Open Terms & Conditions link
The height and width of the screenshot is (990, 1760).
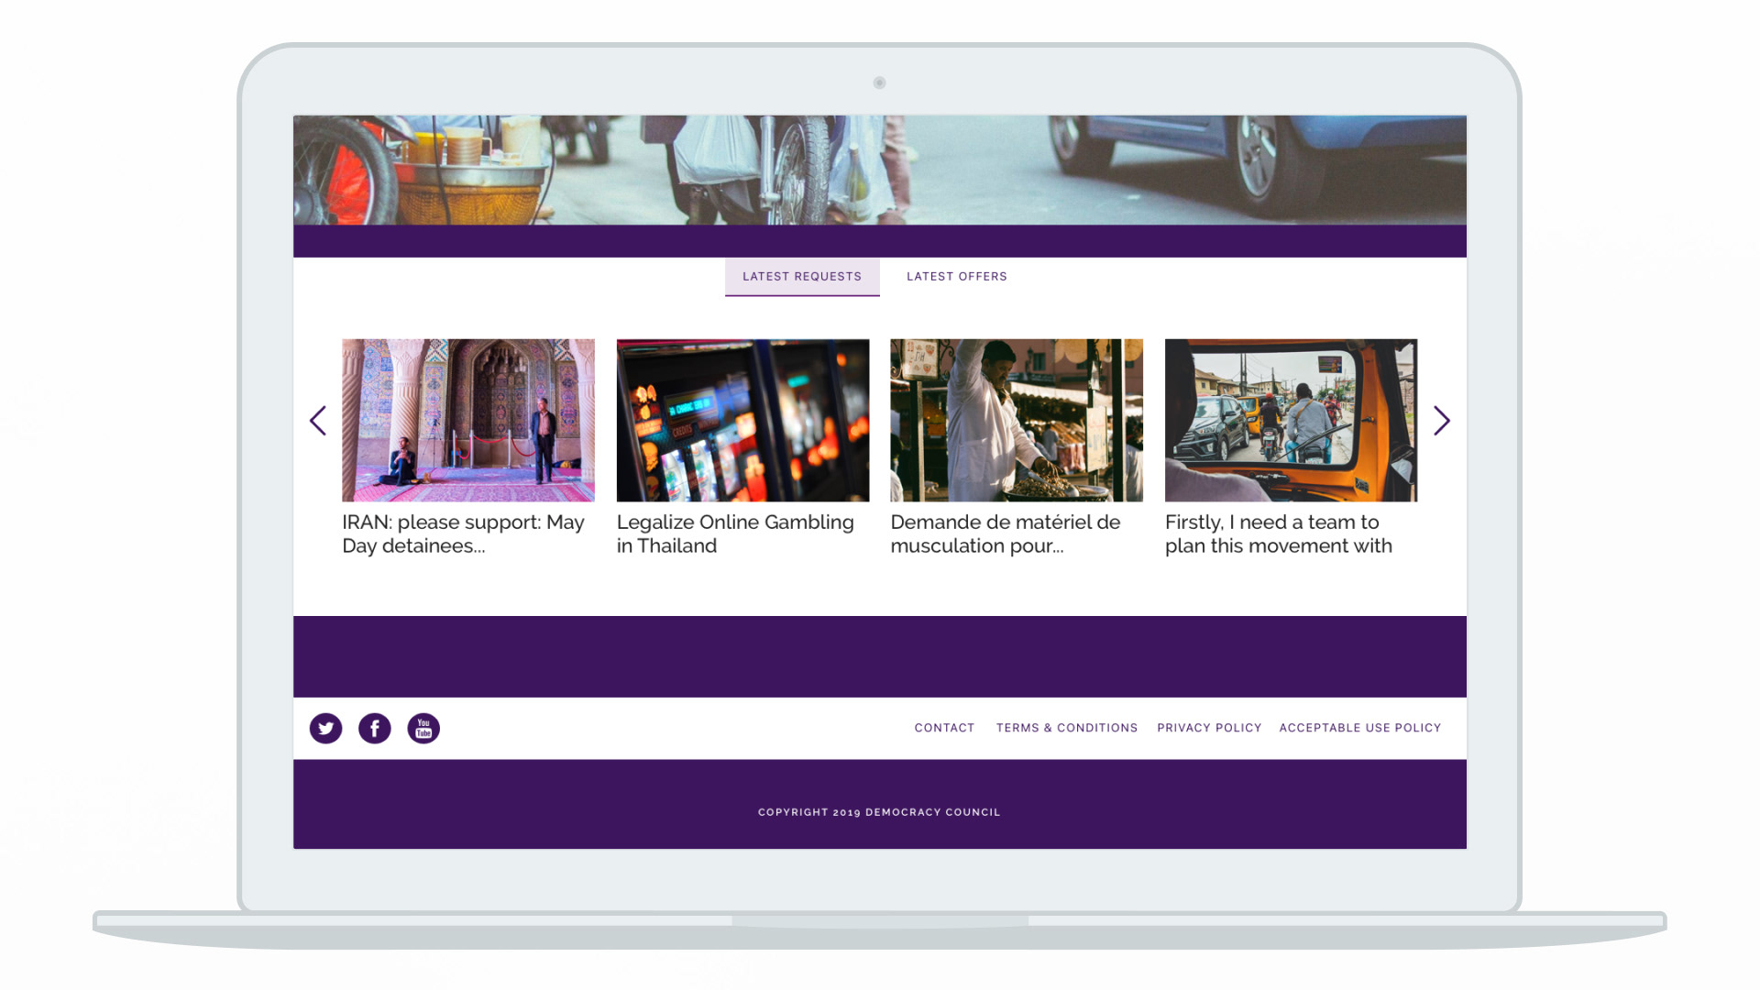coord(1067,728)
